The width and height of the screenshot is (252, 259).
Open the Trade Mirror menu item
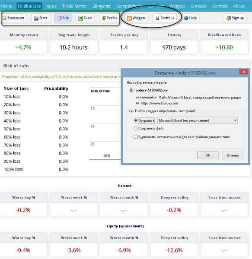pos(74,6)
